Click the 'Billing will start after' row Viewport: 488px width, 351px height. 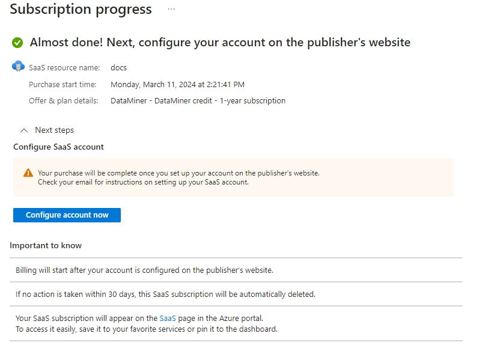click(236, 270)
